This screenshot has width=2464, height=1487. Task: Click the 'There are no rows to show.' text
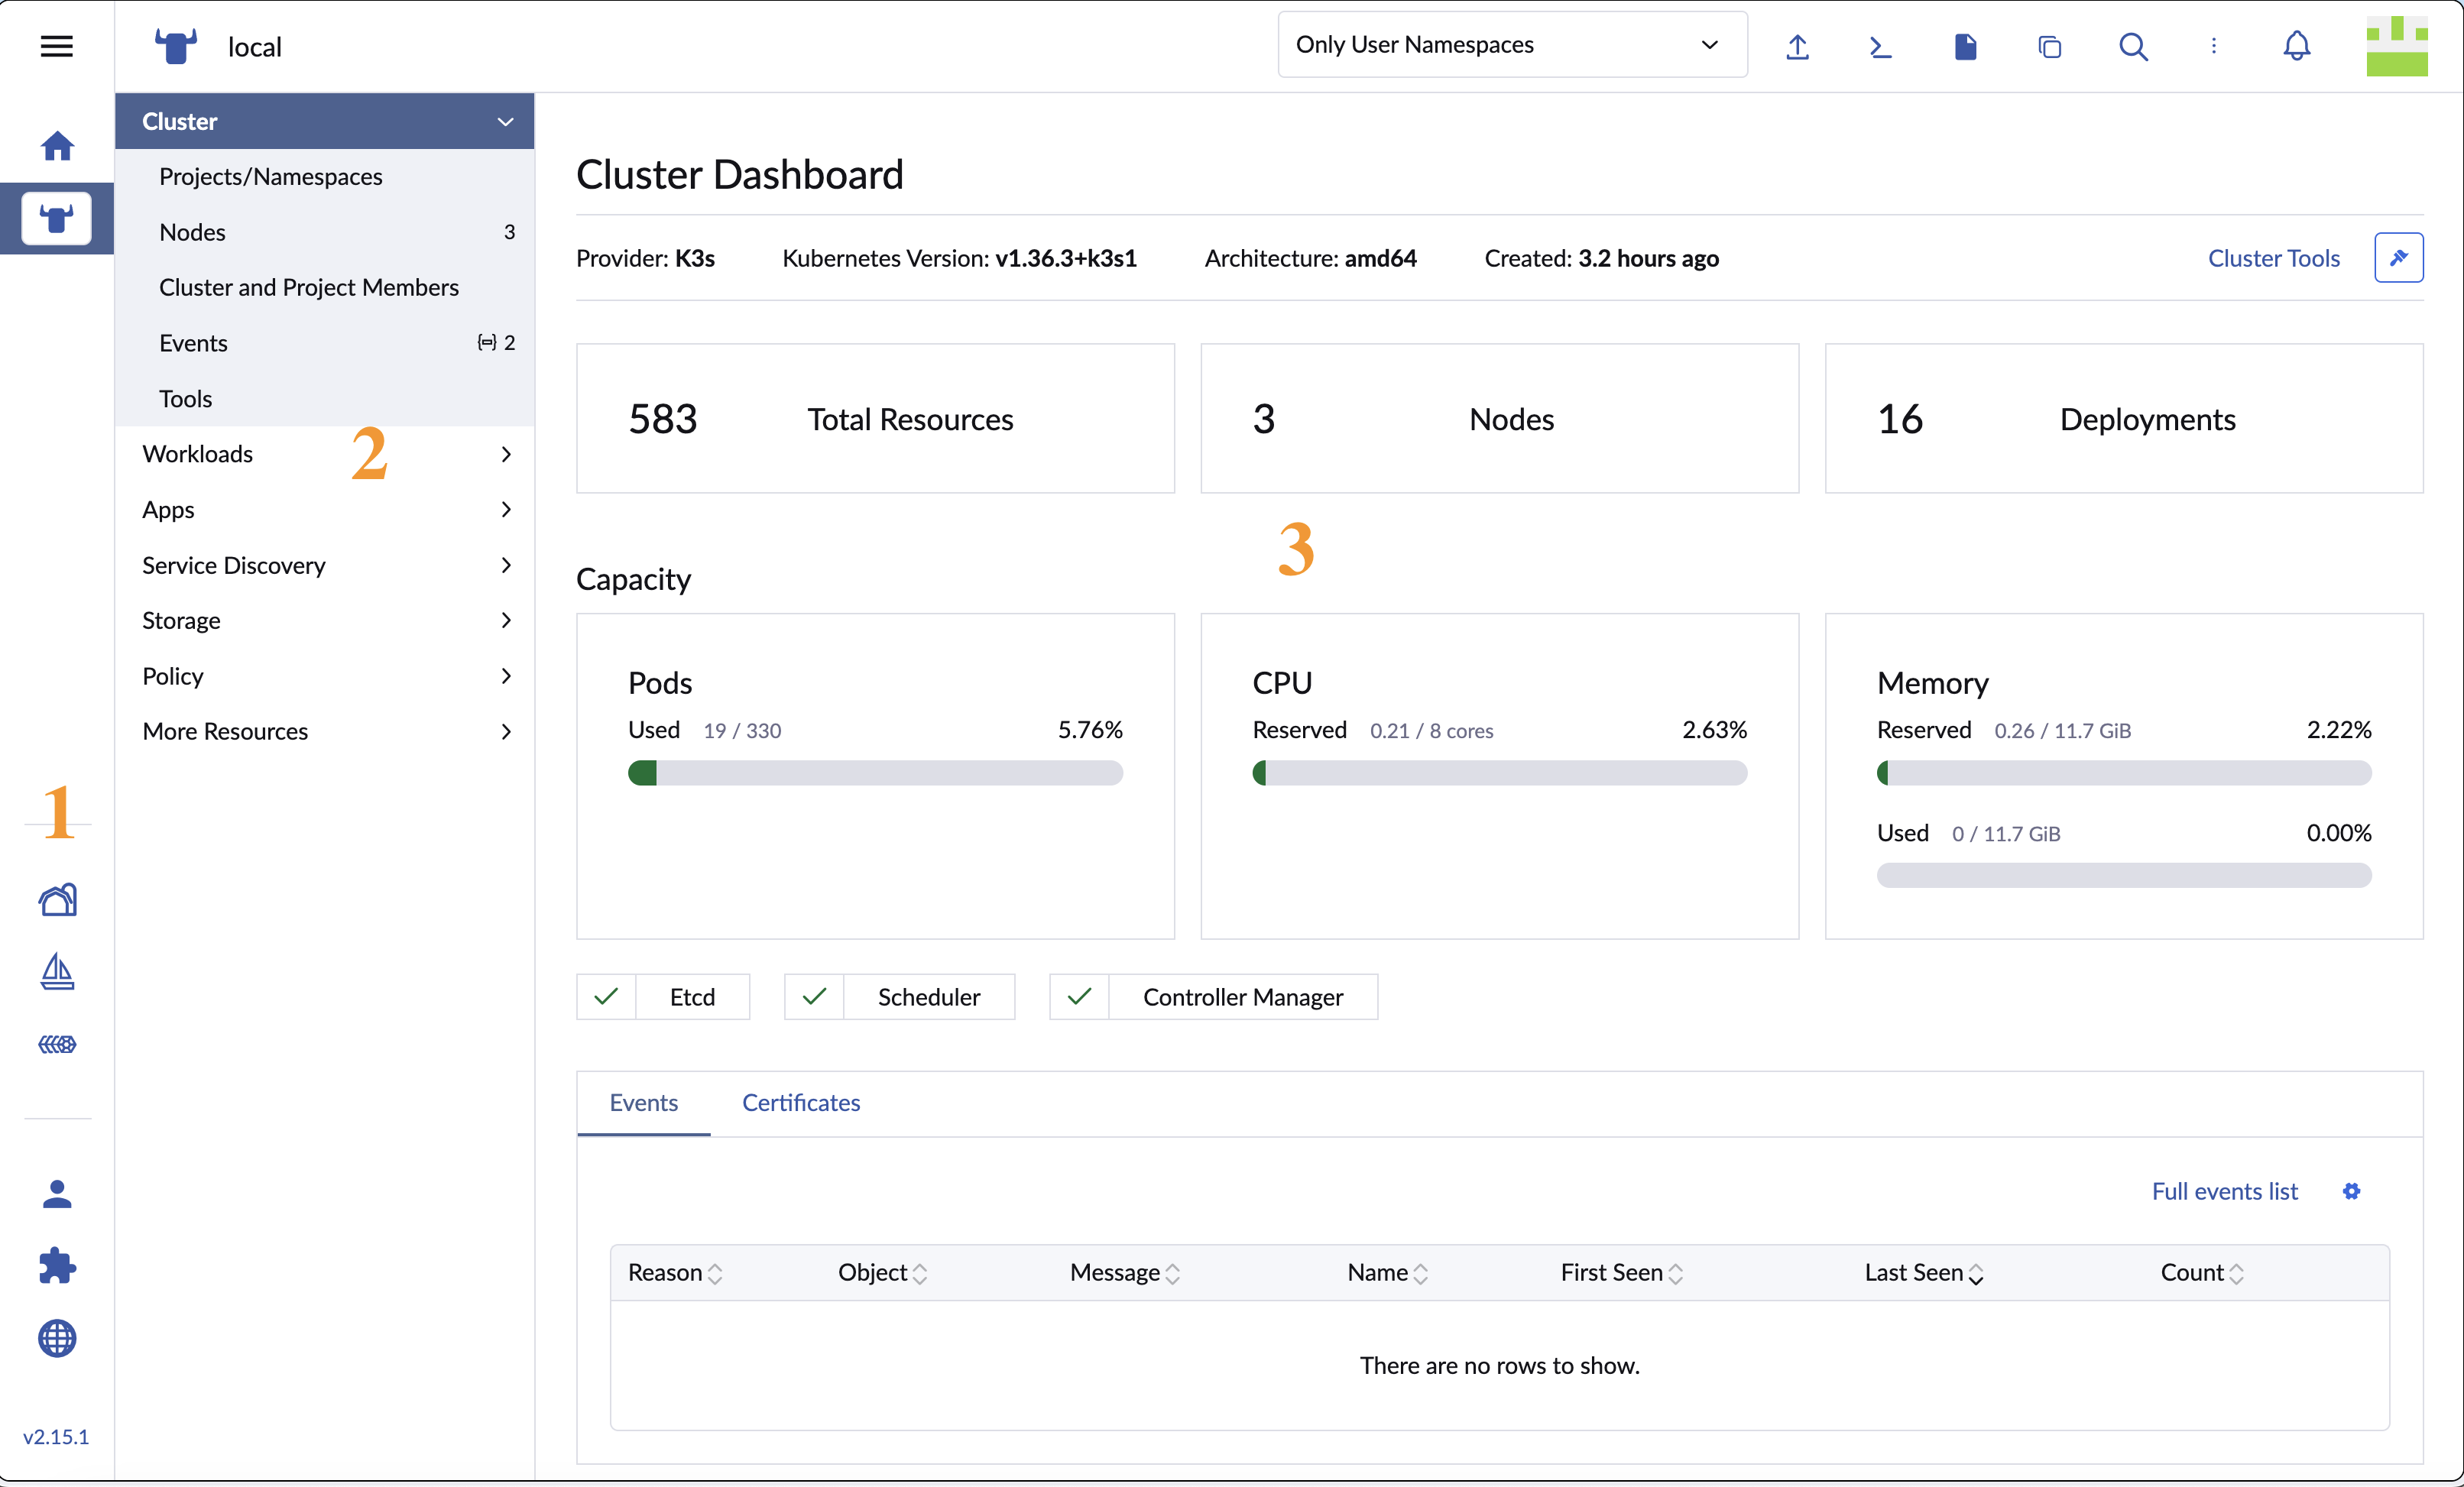pyautogui.click(x=1499, y=1365)
